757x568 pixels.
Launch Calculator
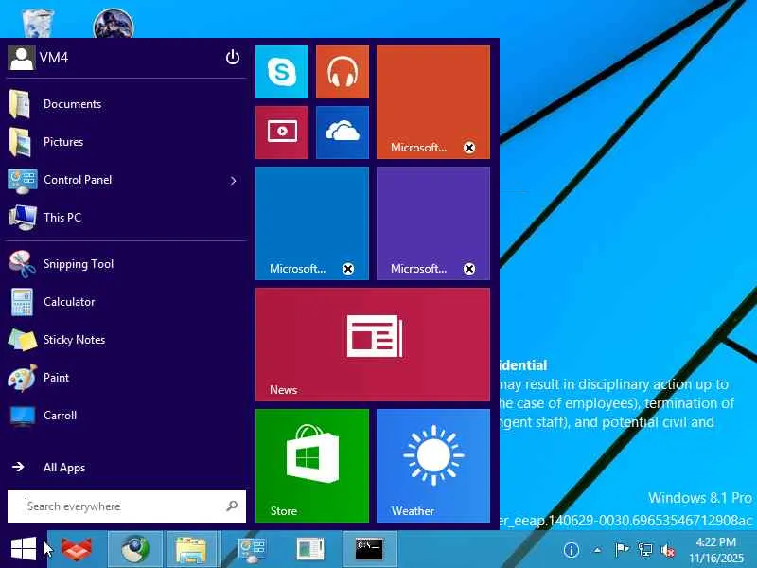point(127,302)
